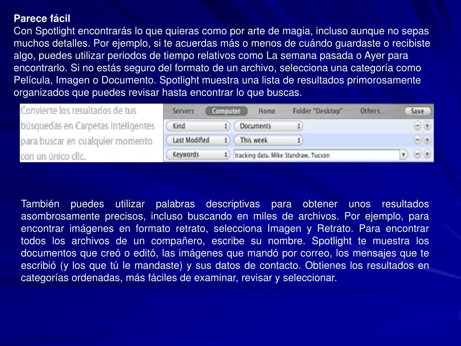461x346 pixels.
Task: Select the Folder "Desktop" scope
Action: click(317, 111)
